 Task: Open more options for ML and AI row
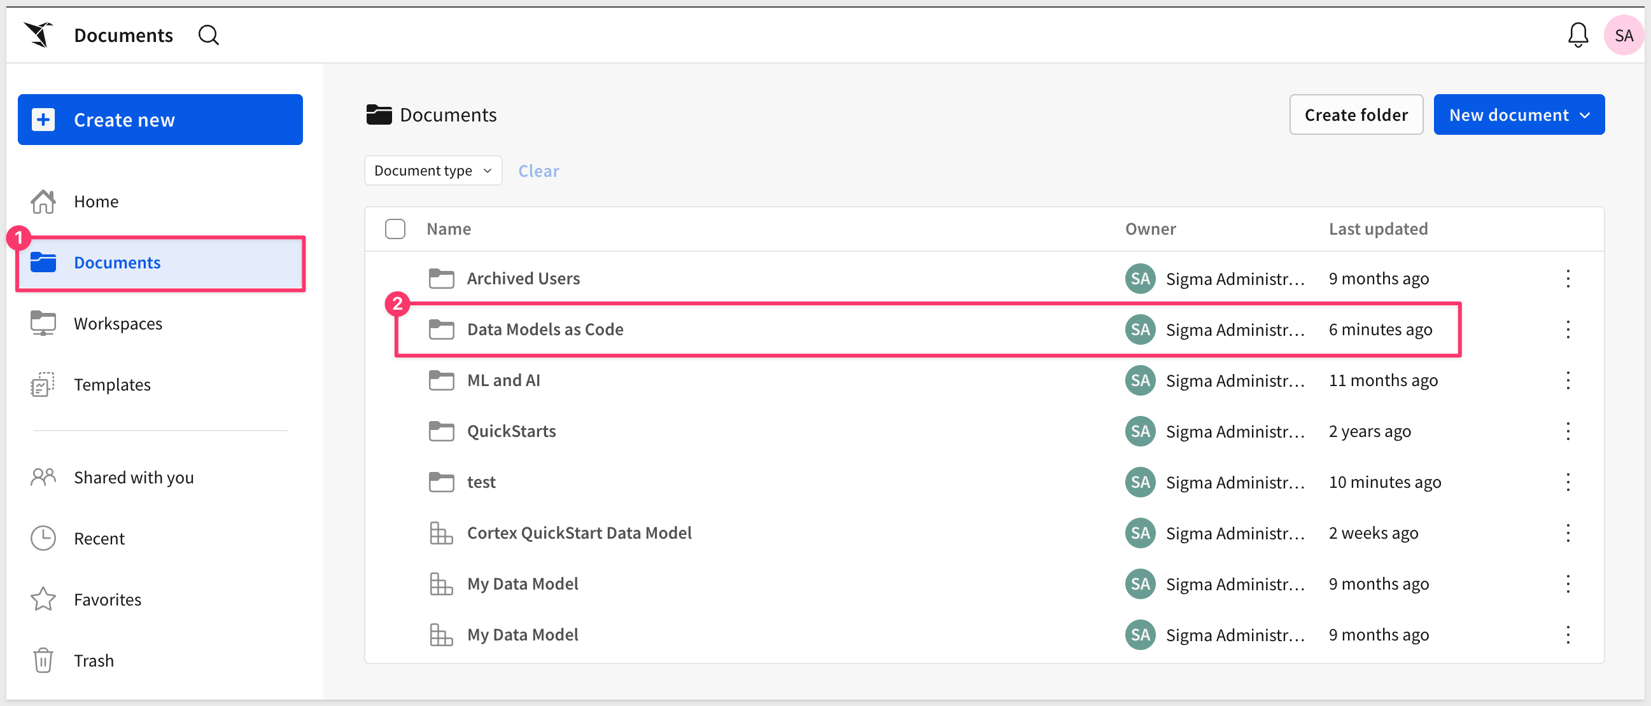tap(1568, 380)
